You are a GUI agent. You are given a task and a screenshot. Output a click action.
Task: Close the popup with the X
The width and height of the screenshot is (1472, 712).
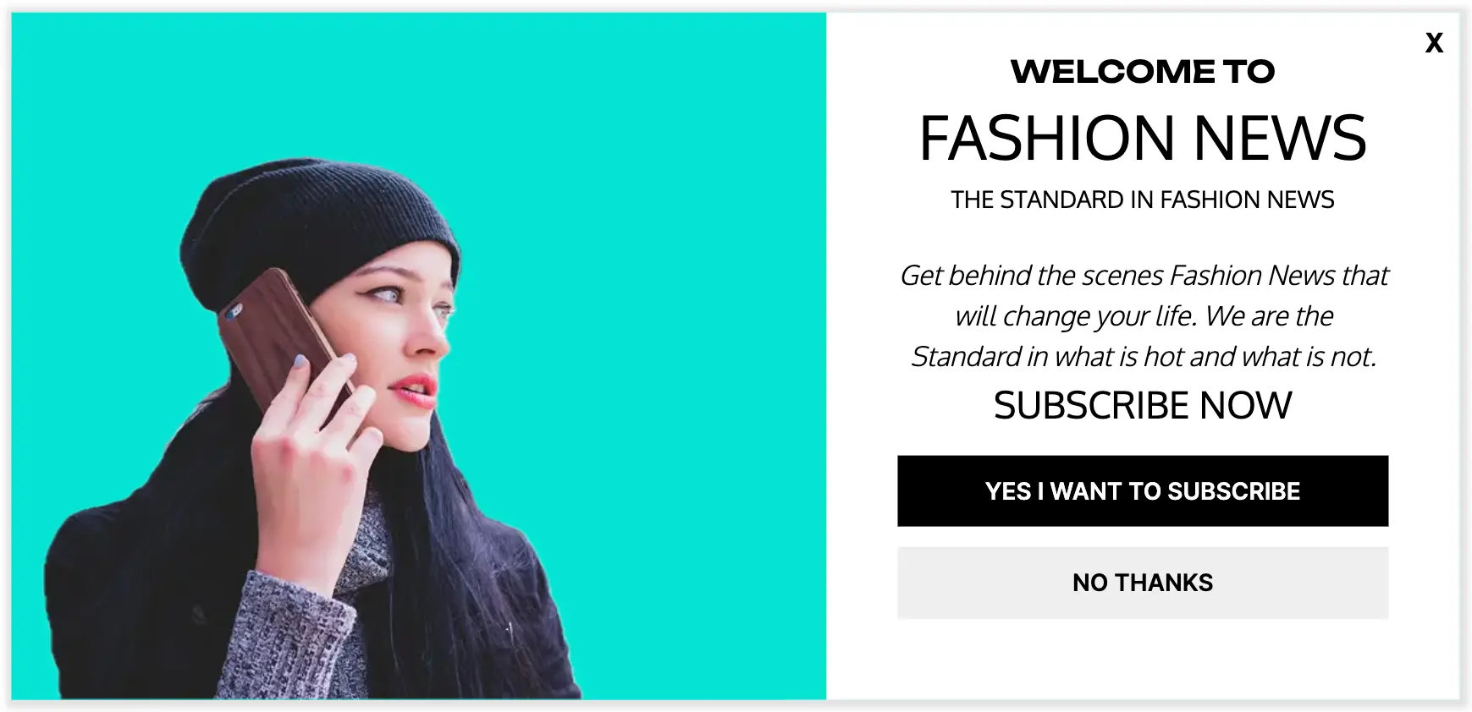click(x=1433, y=43)
